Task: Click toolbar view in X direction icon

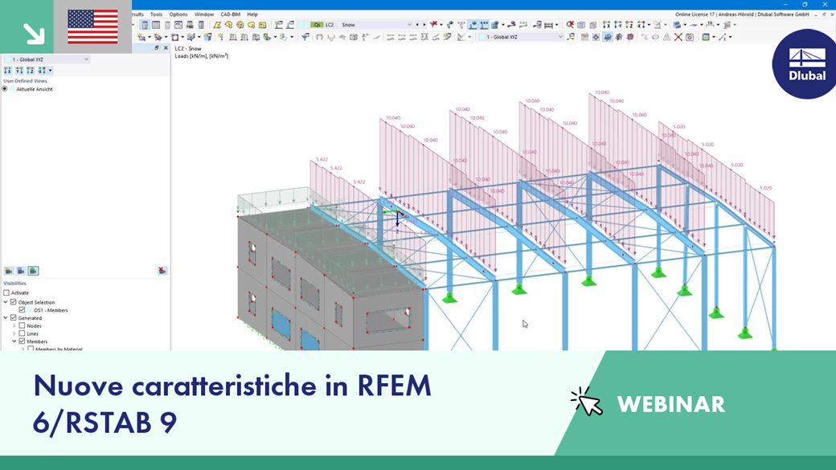Action: (606, 25)
